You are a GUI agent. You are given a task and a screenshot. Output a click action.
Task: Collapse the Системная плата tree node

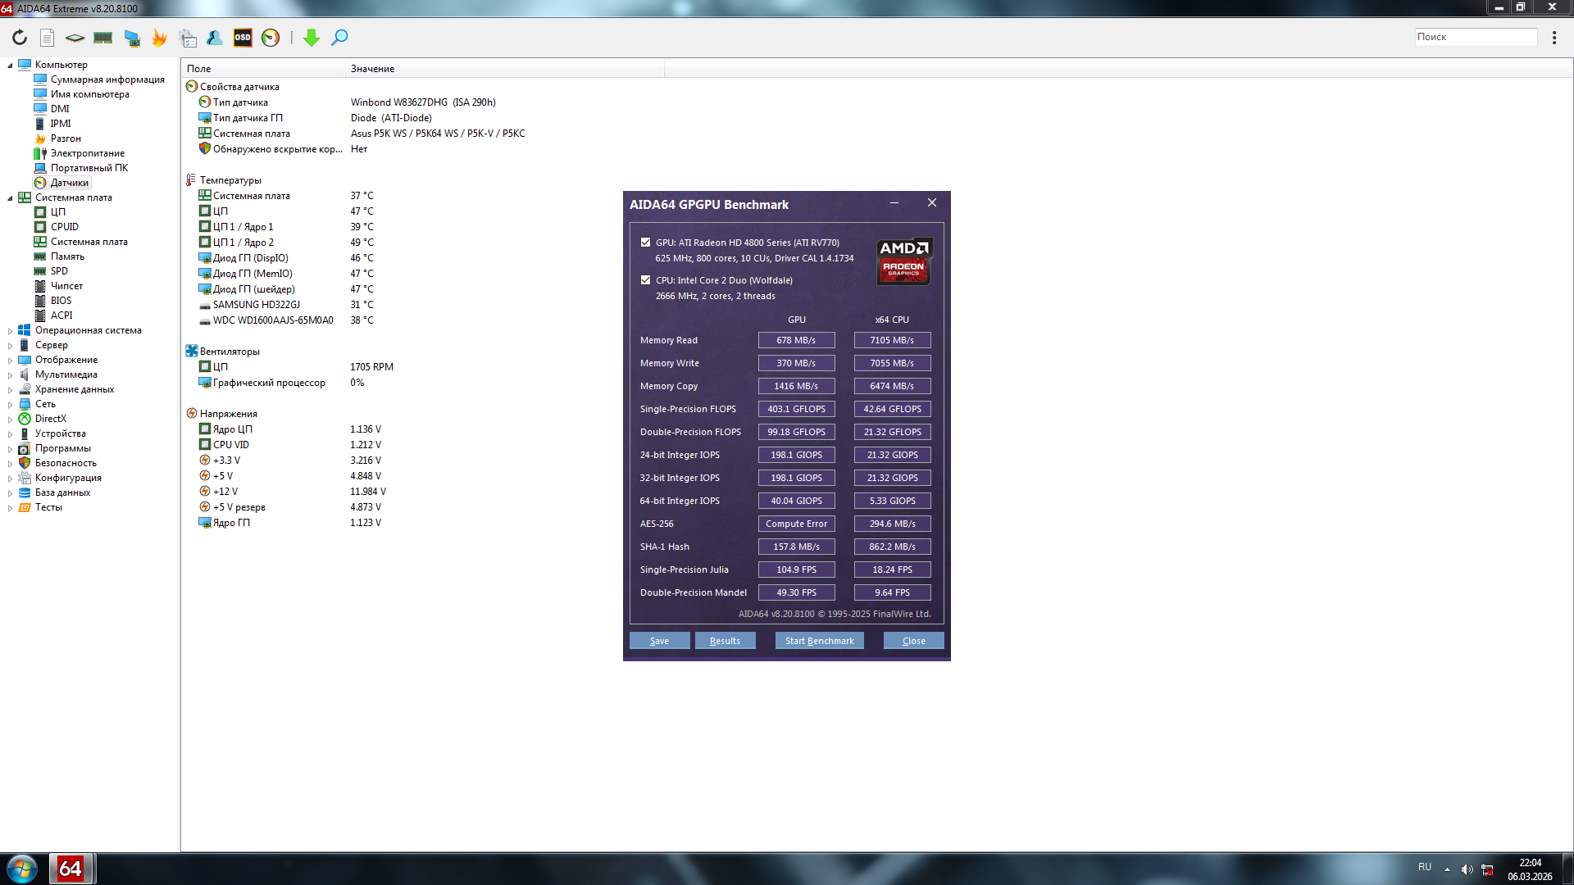pyautogui.click(x=10, y=198)
